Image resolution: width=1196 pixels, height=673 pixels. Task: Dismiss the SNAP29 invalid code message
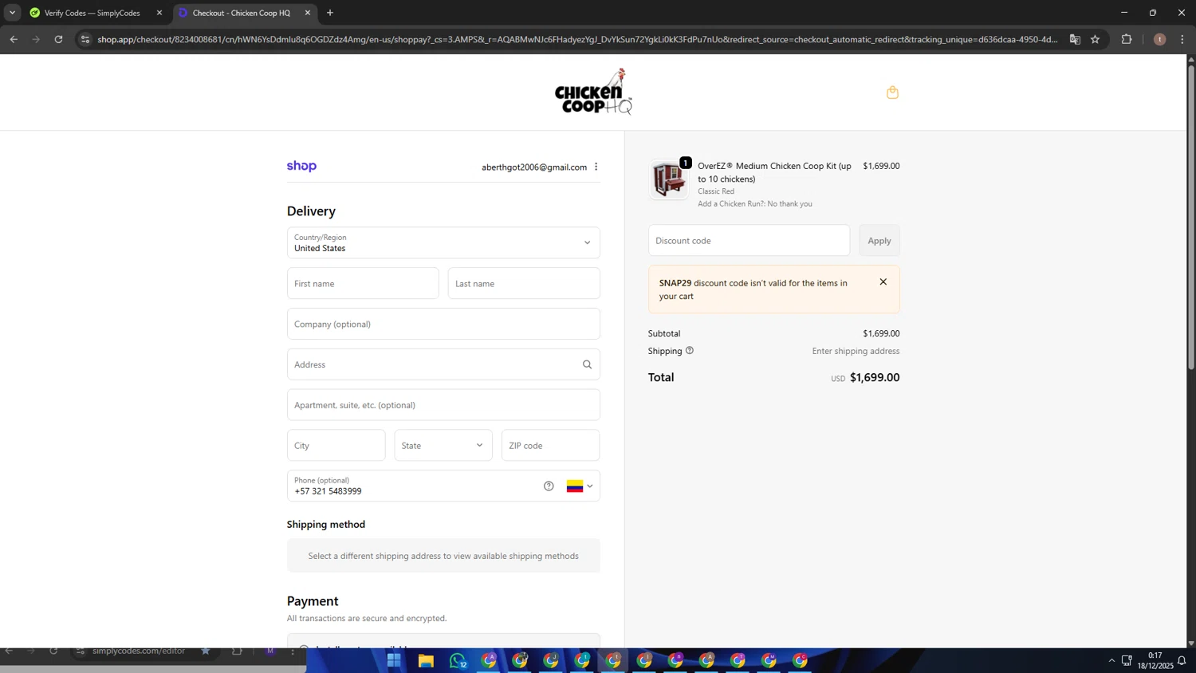click(x=883, y=281)
